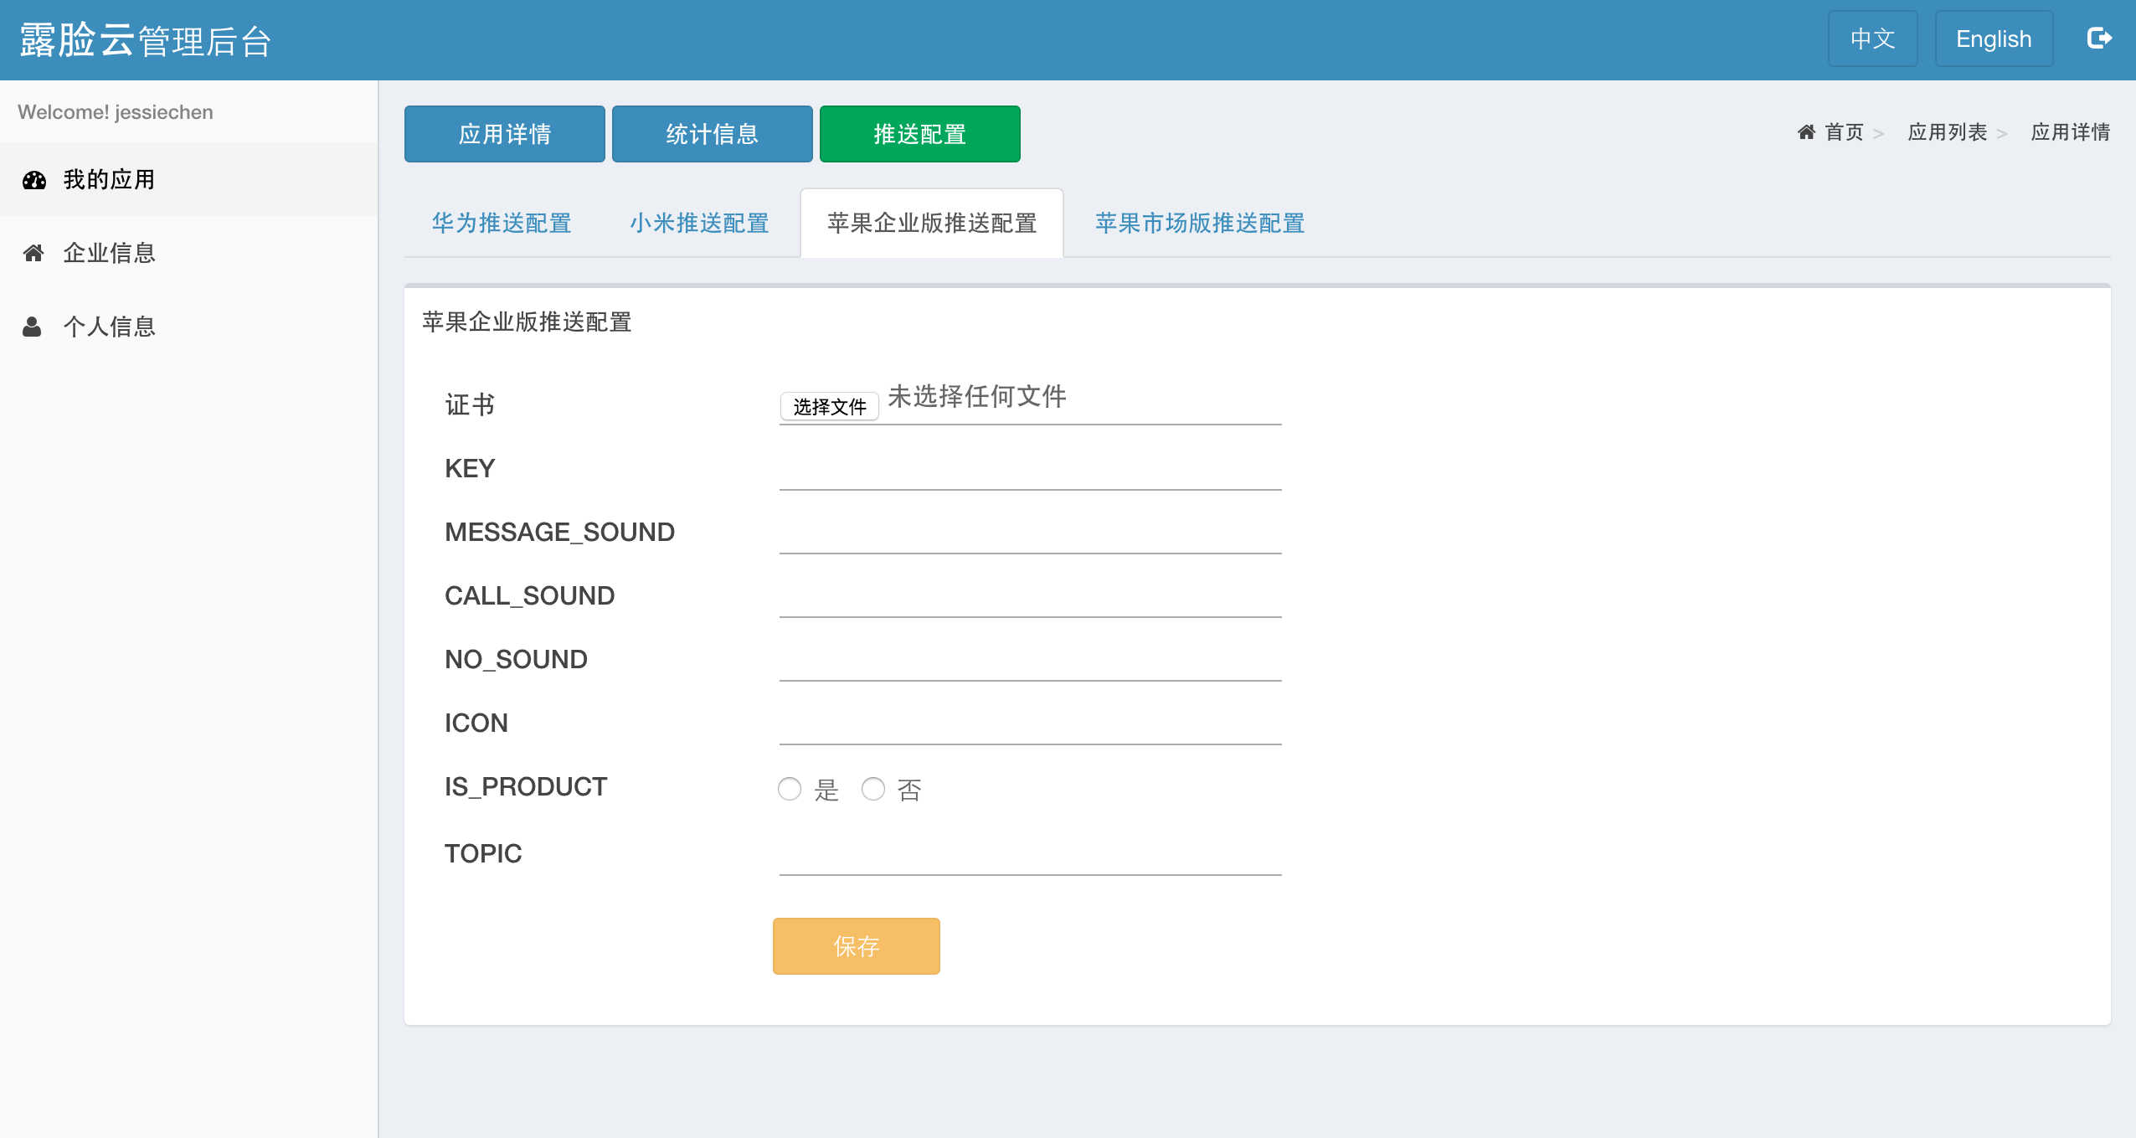Click the 应用详情 button

pos(505,134)
